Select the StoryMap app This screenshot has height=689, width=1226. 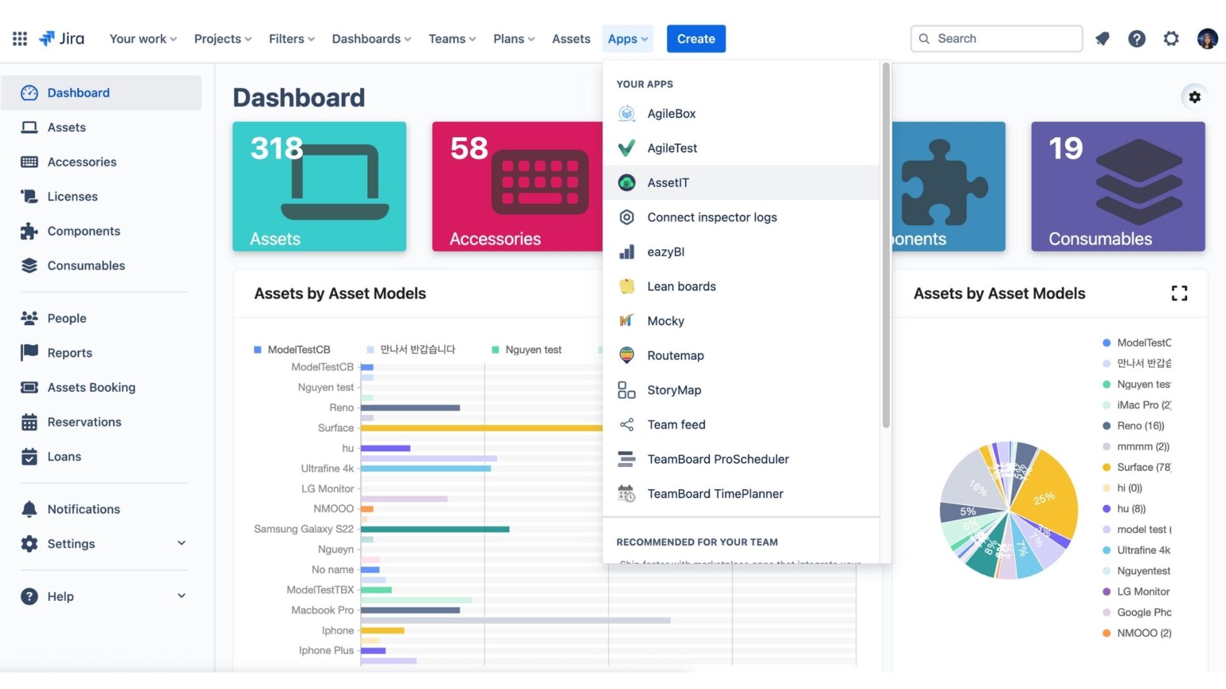[x=674, y=390]
